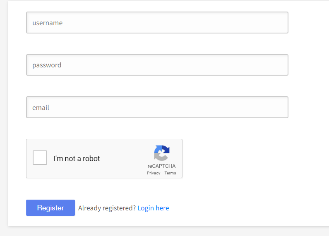Click the empty square in the reCAPTCHA widget
This screenshot has height=236, width=329.
pyautogui.click(x=40, y=158)
